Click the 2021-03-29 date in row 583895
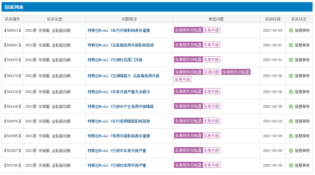 point(273,136)
